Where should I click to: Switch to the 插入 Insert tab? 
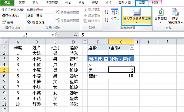[35, 3]
